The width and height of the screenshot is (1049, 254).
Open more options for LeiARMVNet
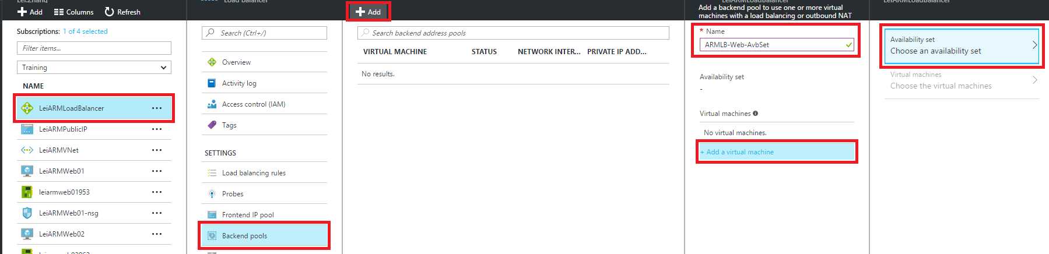[157, 150]
